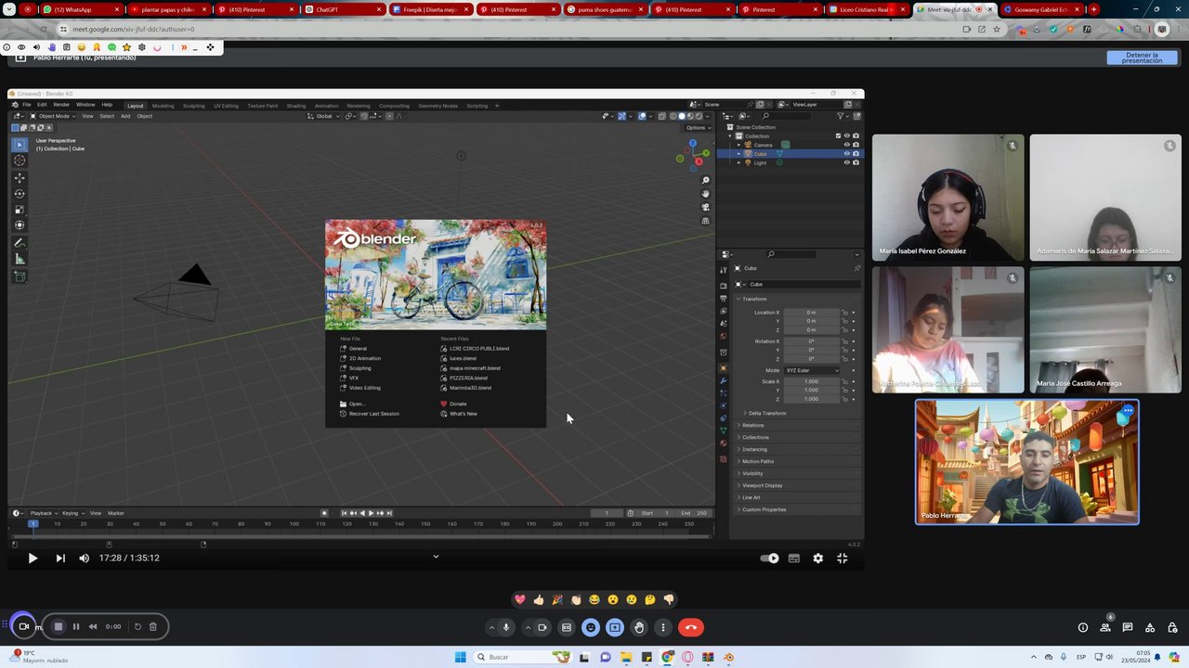Image resolution: width=1189 pixels, height=668 pixels.
Task: Toggle the autoplay switch in video player
Action: (769, 559)
